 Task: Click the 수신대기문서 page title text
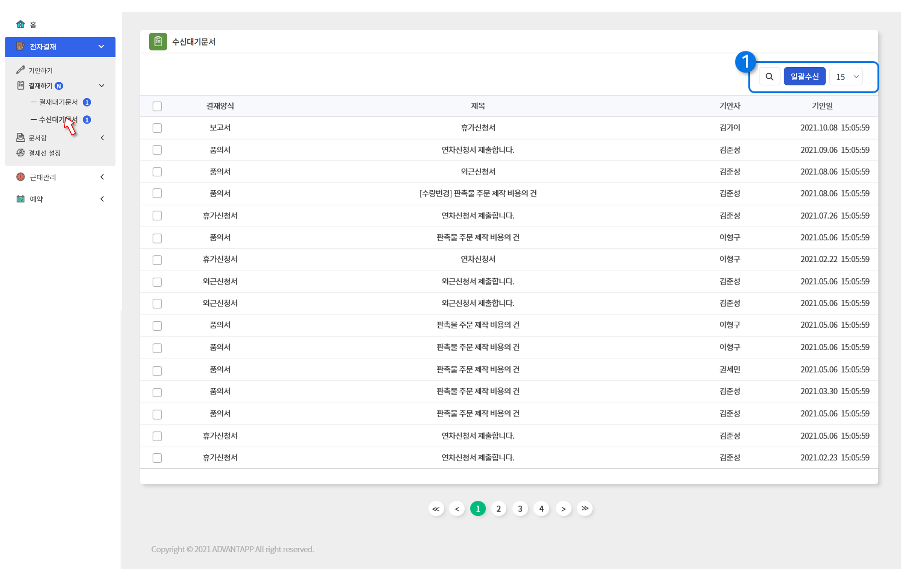pos(193,42)
